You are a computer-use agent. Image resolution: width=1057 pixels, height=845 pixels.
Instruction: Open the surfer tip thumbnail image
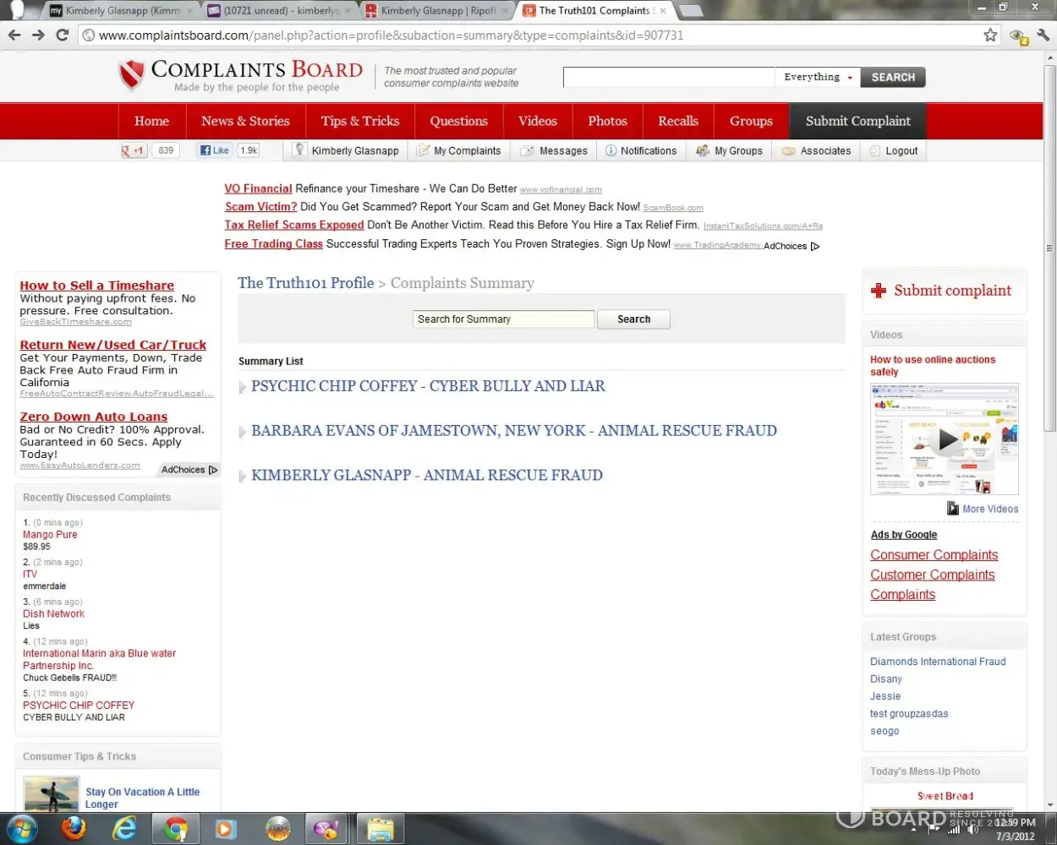[x=51, y=794]
